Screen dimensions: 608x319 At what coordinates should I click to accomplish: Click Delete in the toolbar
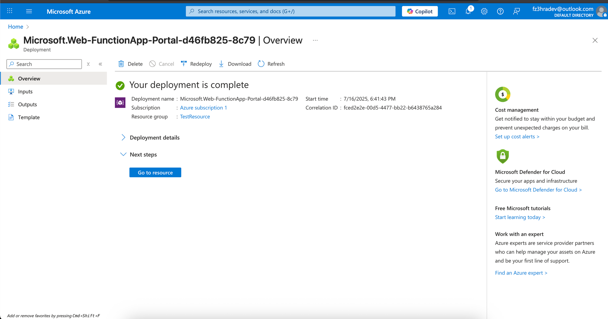click(x=130, y=64)
